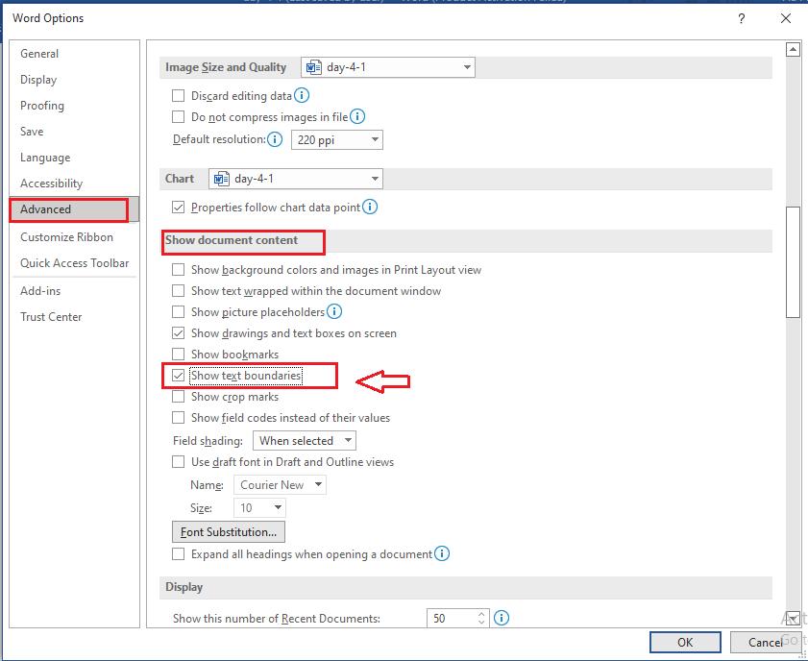
Task: Increase Recent Documents count with up spinner
Action: 481,614
